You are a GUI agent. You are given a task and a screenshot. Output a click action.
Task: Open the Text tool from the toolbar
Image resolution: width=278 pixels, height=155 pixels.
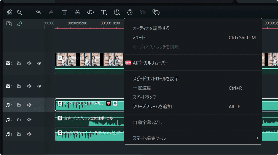tap(103, 12)
